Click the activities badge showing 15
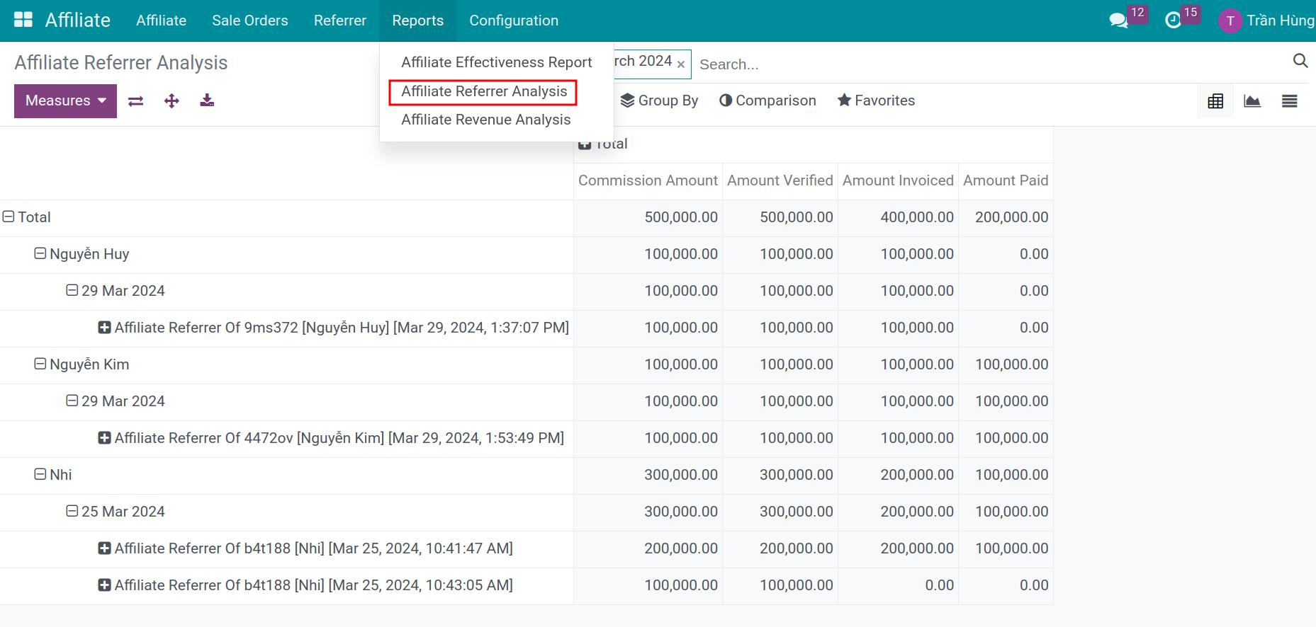This screenshot has width=1316, height=627. (x=1191, y=13)
